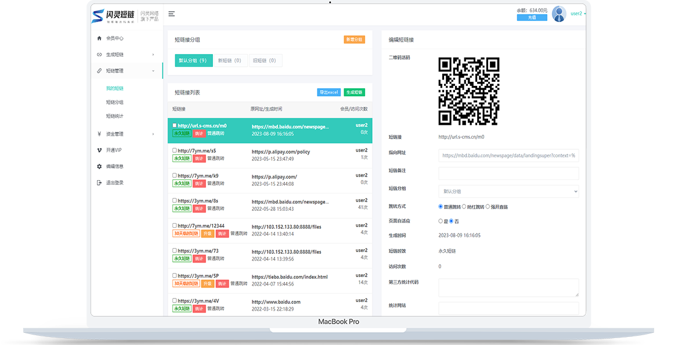Click the home icon beside 会员中心
The width and height of the screenshot is (682, 345).
99,38
